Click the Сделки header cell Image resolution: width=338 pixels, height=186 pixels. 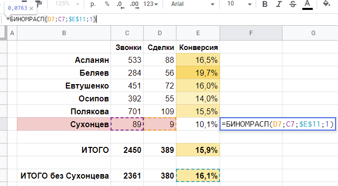(160, 47)
